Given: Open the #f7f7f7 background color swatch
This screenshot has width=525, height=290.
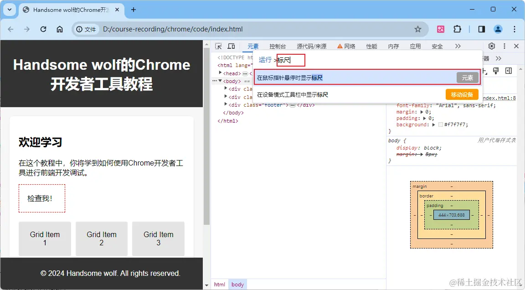Looking at the screenshot, I should 441,124.
